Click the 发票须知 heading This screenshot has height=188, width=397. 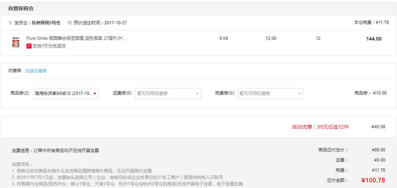pos(22,164)
